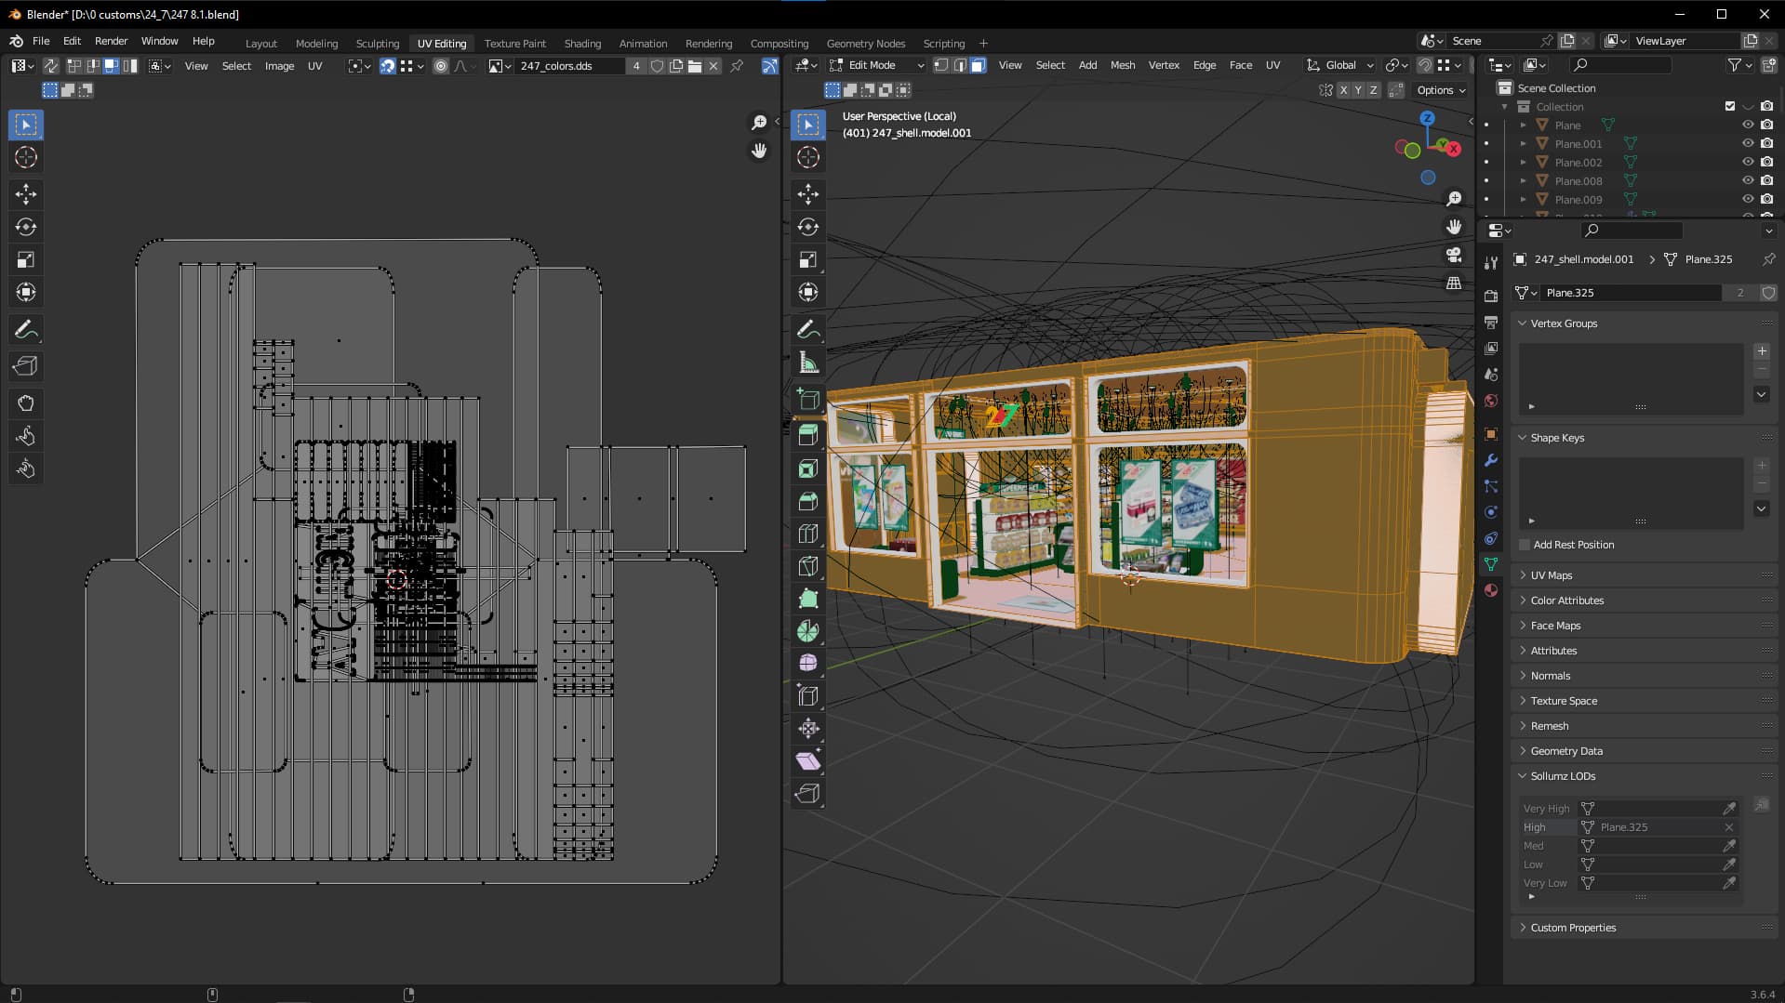Image resolution: width=1785 pixels, height=1003 pixels.
Task: Select the Rotate tool in 3D viewport
Action: point(808,227)
